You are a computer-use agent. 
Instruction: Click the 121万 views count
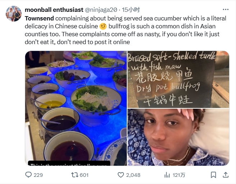(179, 175)
